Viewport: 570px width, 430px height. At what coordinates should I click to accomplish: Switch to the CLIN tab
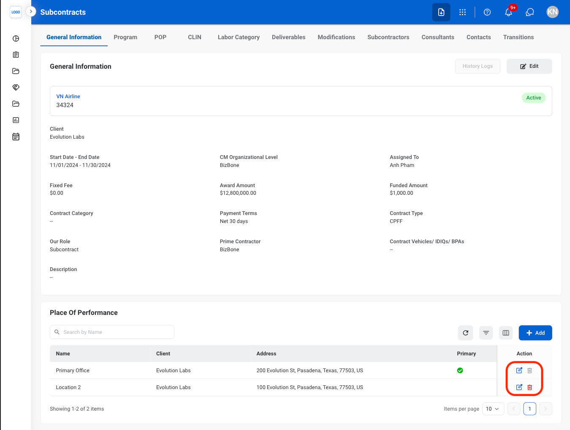(195, 37)
